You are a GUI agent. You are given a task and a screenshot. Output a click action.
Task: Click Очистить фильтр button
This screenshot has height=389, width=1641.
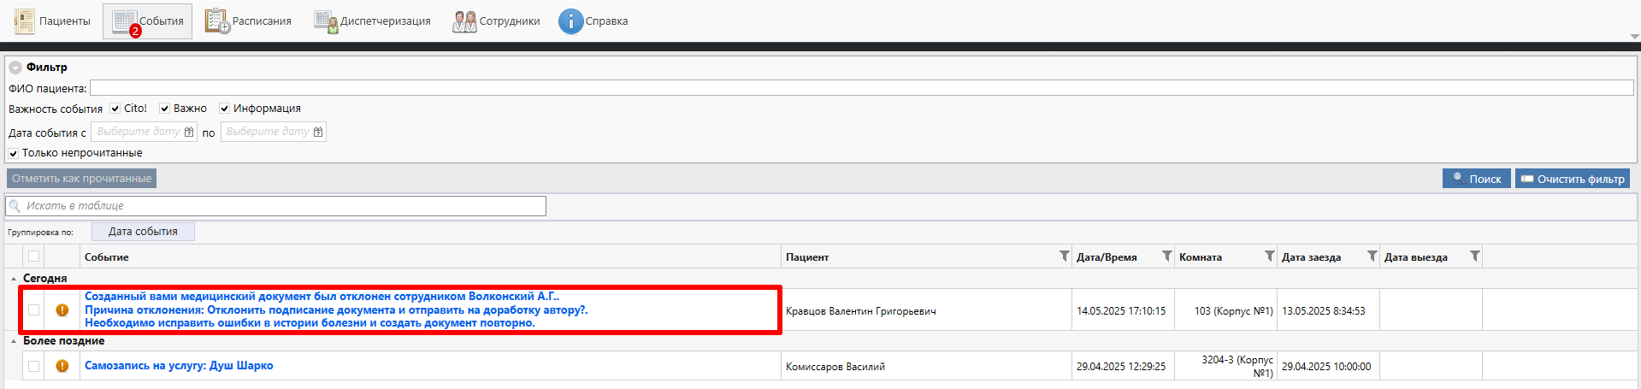click(1572, 179)
